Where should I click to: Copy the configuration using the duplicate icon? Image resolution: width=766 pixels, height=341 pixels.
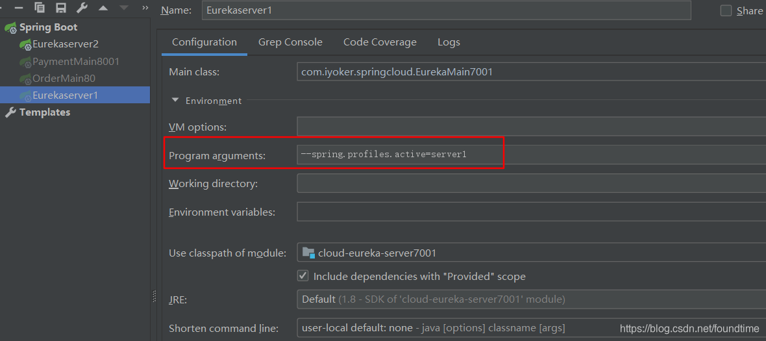40,7
